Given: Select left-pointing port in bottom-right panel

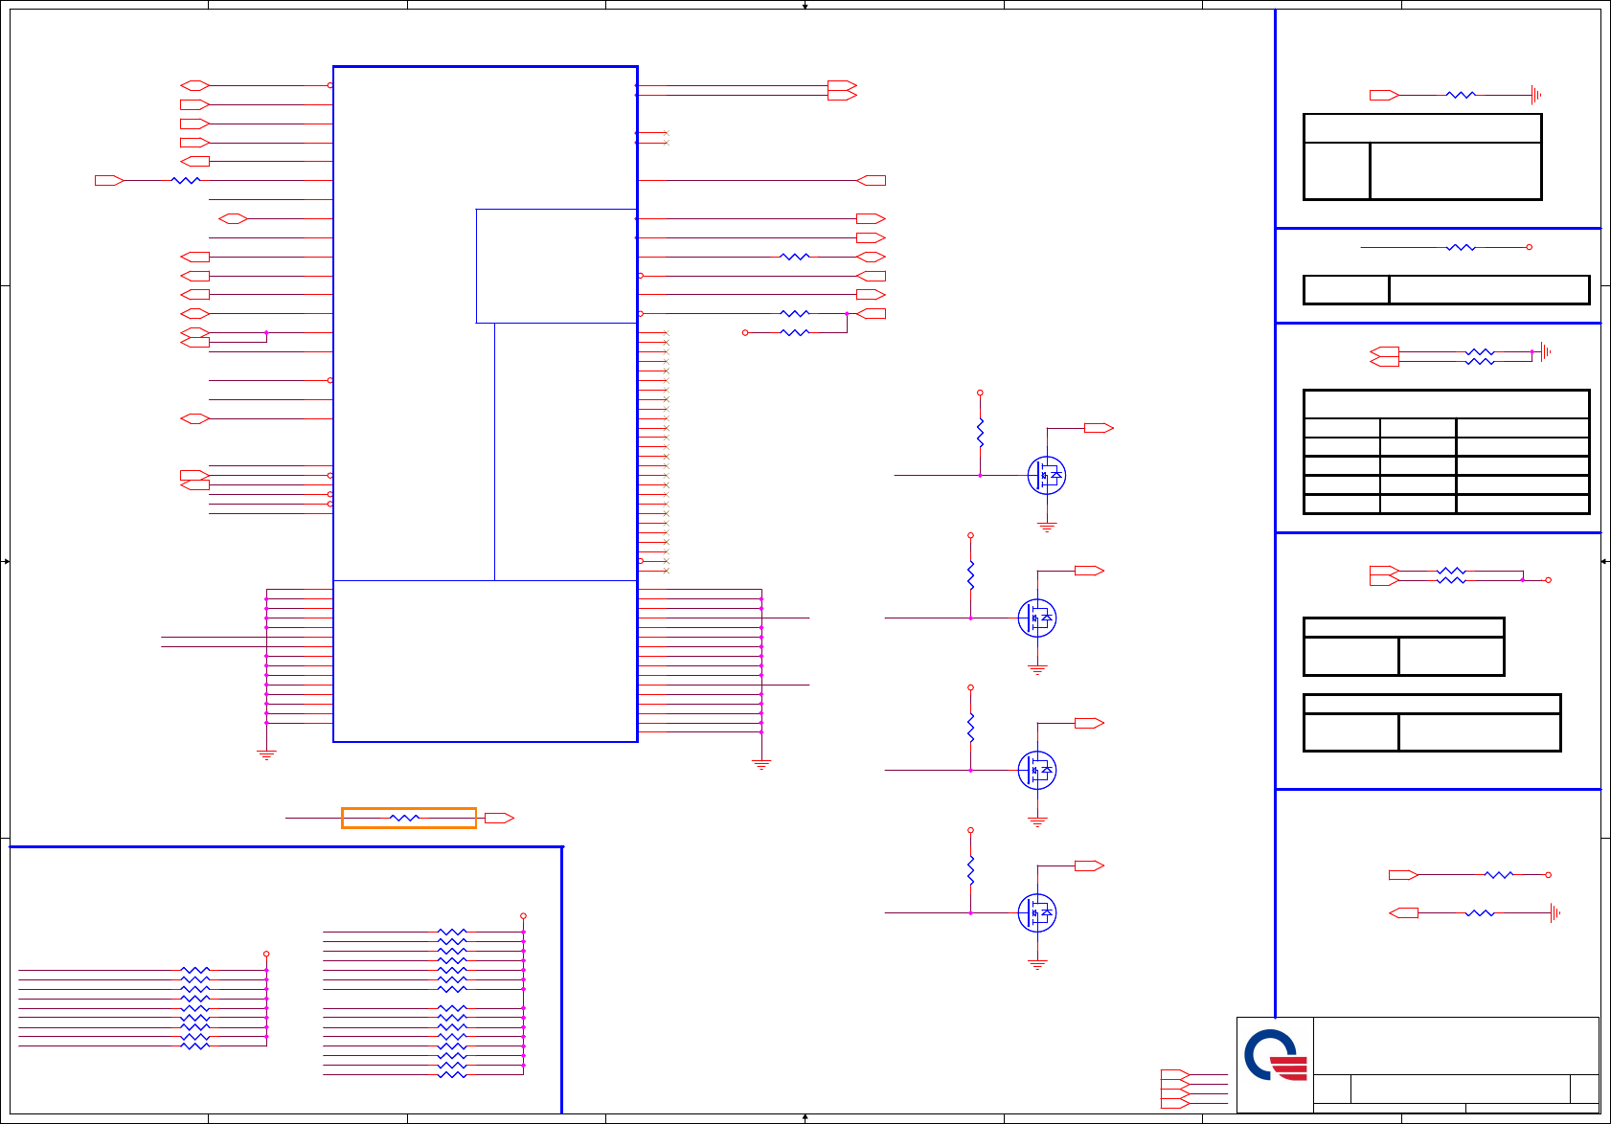Looking at the screenshot, I should click(x=1403, y=913).
